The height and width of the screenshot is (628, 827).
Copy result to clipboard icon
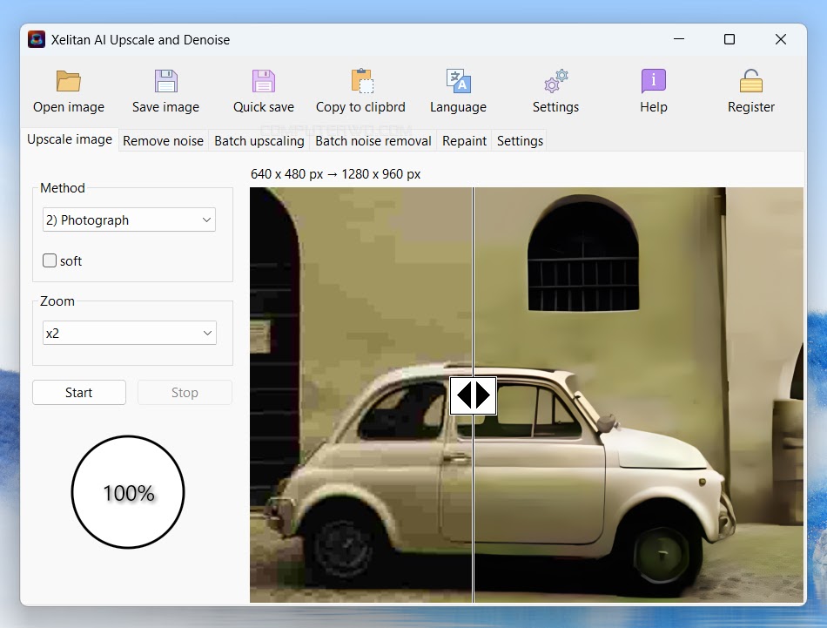[362, 81]
